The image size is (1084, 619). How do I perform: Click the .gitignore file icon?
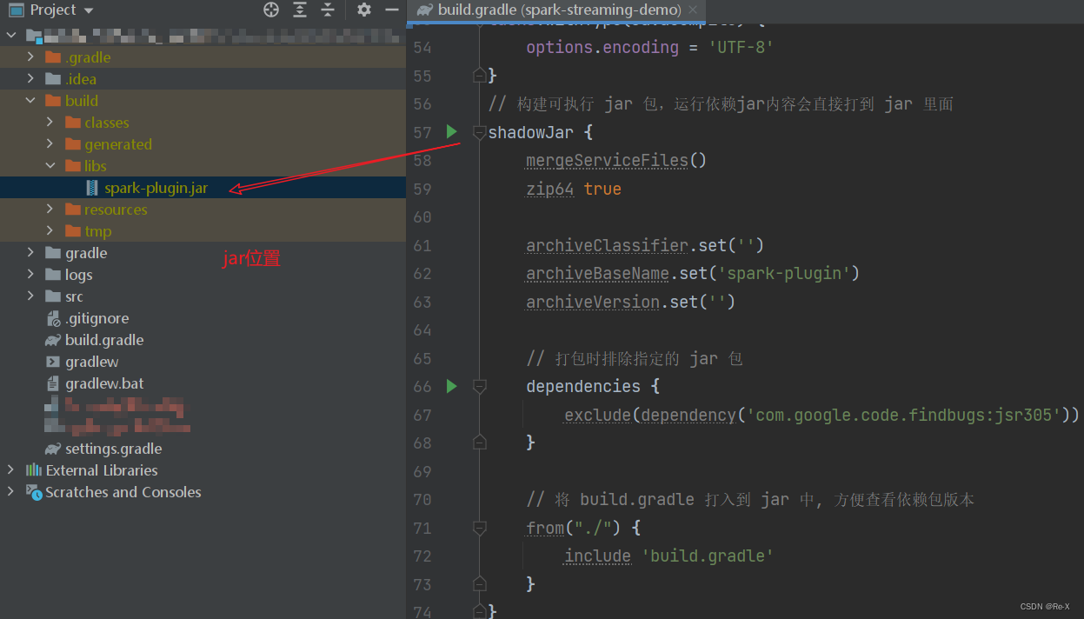[53, 318]
